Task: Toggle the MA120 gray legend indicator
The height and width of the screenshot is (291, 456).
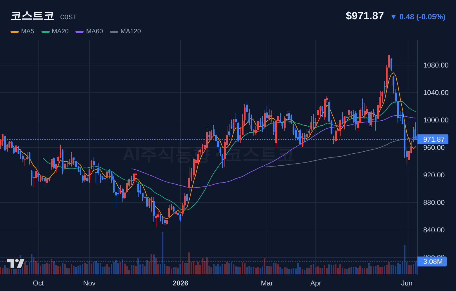Action: pos(114,32)
